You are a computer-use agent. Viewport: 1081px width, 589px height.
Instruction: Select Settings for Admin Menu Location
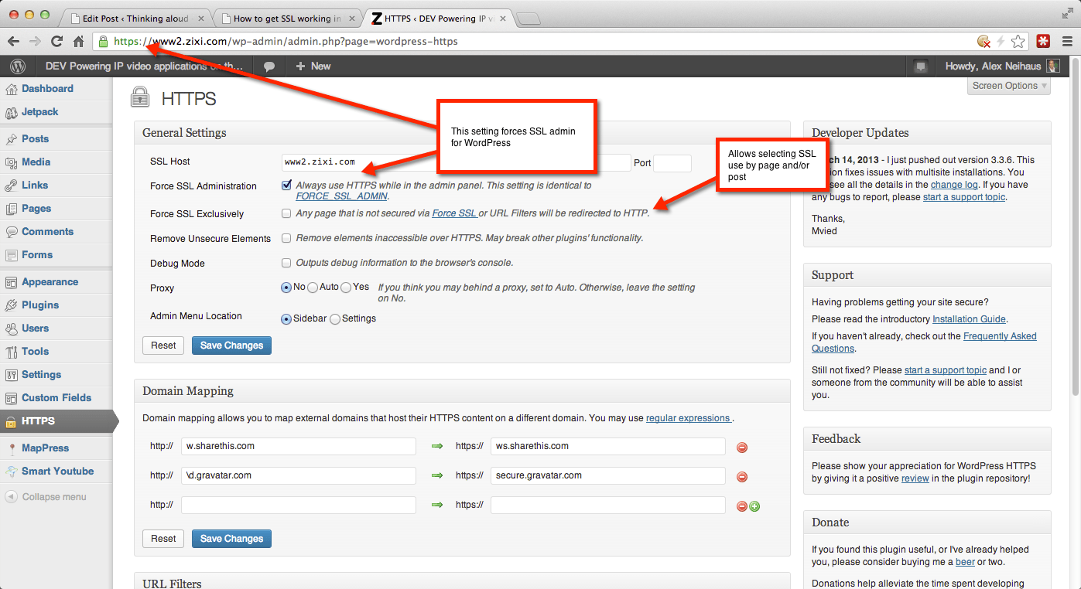coord(335,318)
